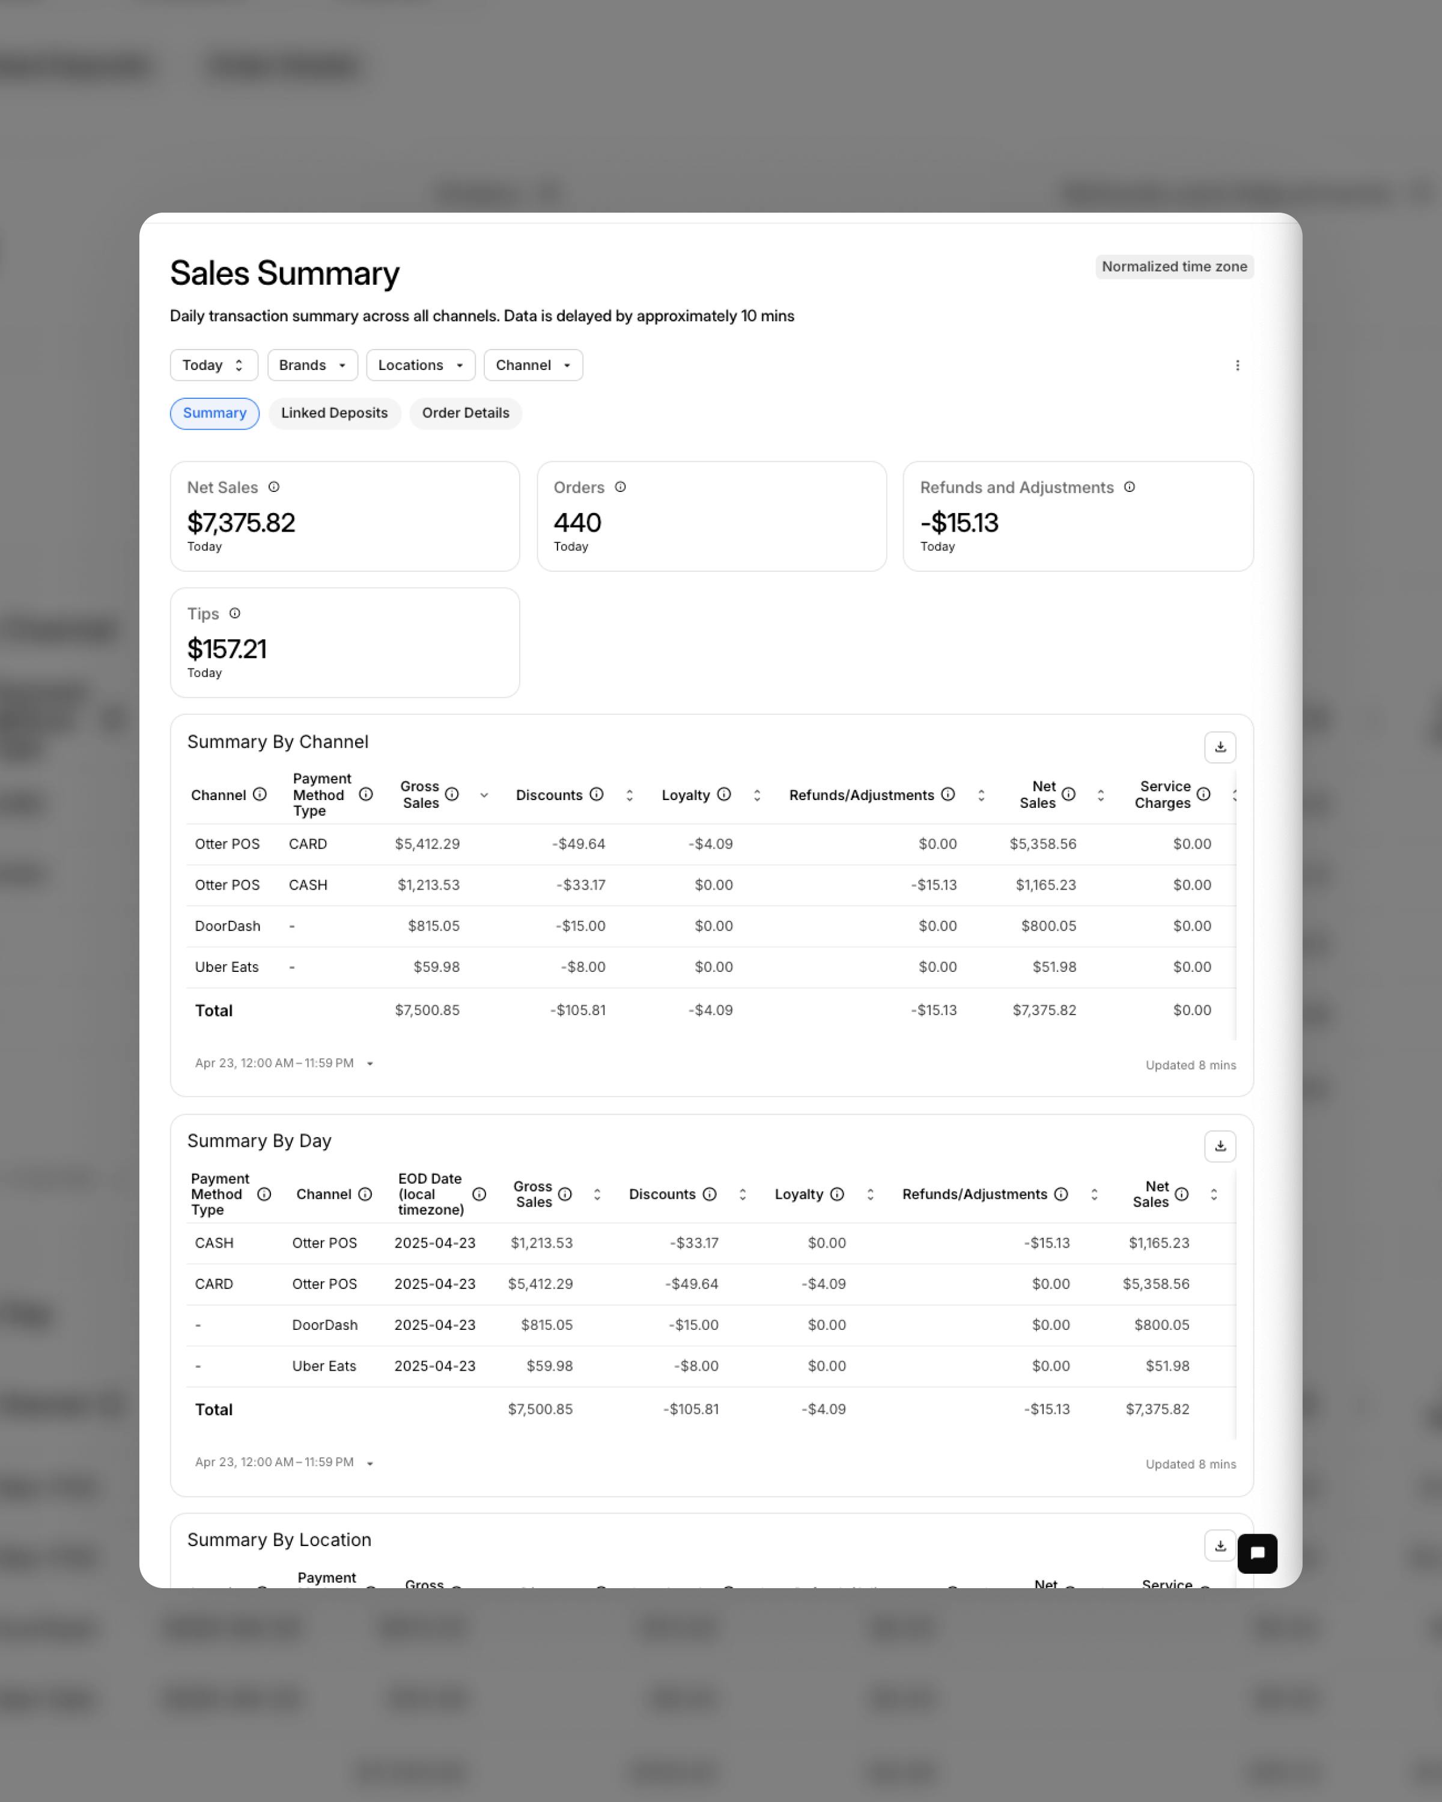This screenshot has height=1802, width=1442.
Task: Switch to the Linked Deposits tab
Action: pos(333,413)
